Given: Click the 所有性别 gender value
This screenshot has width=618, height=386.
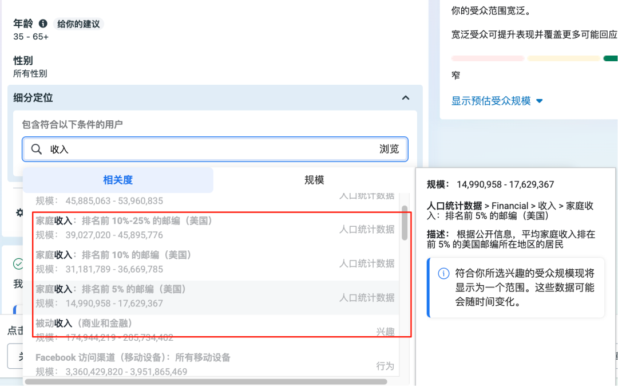Looking at the screenshot, I should coord(30,74).
